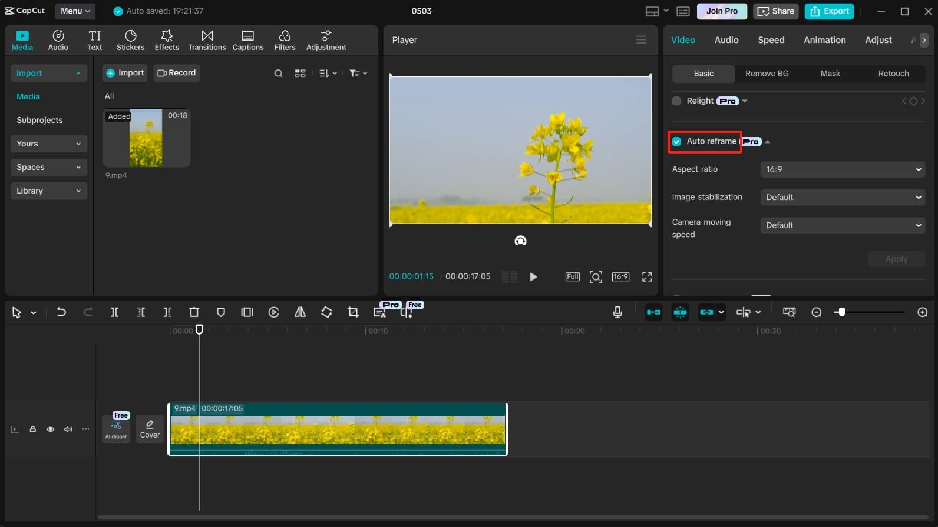Click the Freeze frame icon
938x527 pixels.
[x=247, y=312]
